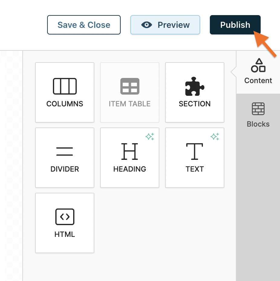This screenshot has height=281, width=280.
Task: Open the Blocks tab
Action: 258,115
